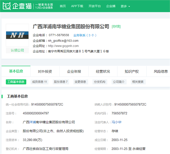This screenshot has height=154, width=170.
Task: Click the 认领公司 button
Action: pyautogui.click(x=17, y=50)
